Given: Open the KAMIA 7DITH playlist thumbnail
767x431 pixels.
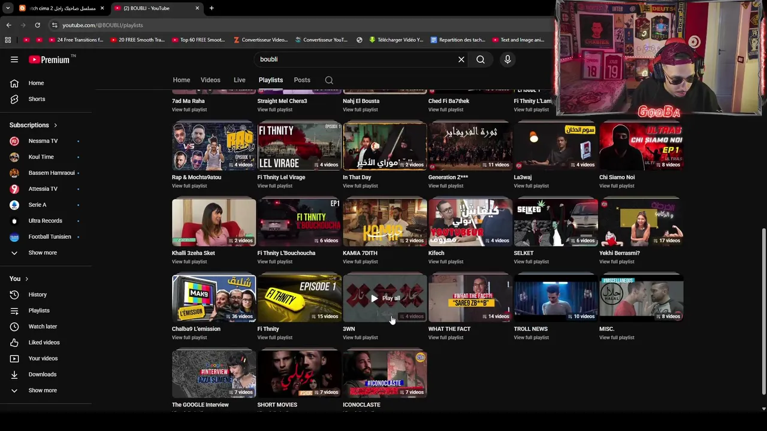Looking at the screenshot, I should click(385, 222).
